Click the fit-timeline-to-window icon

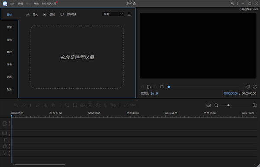point(208,105)
